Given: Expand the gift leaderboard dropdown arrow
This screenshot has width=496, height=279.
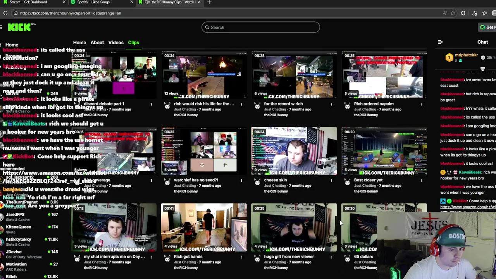Looking at the screenshot, I should (x=483, y=69).
